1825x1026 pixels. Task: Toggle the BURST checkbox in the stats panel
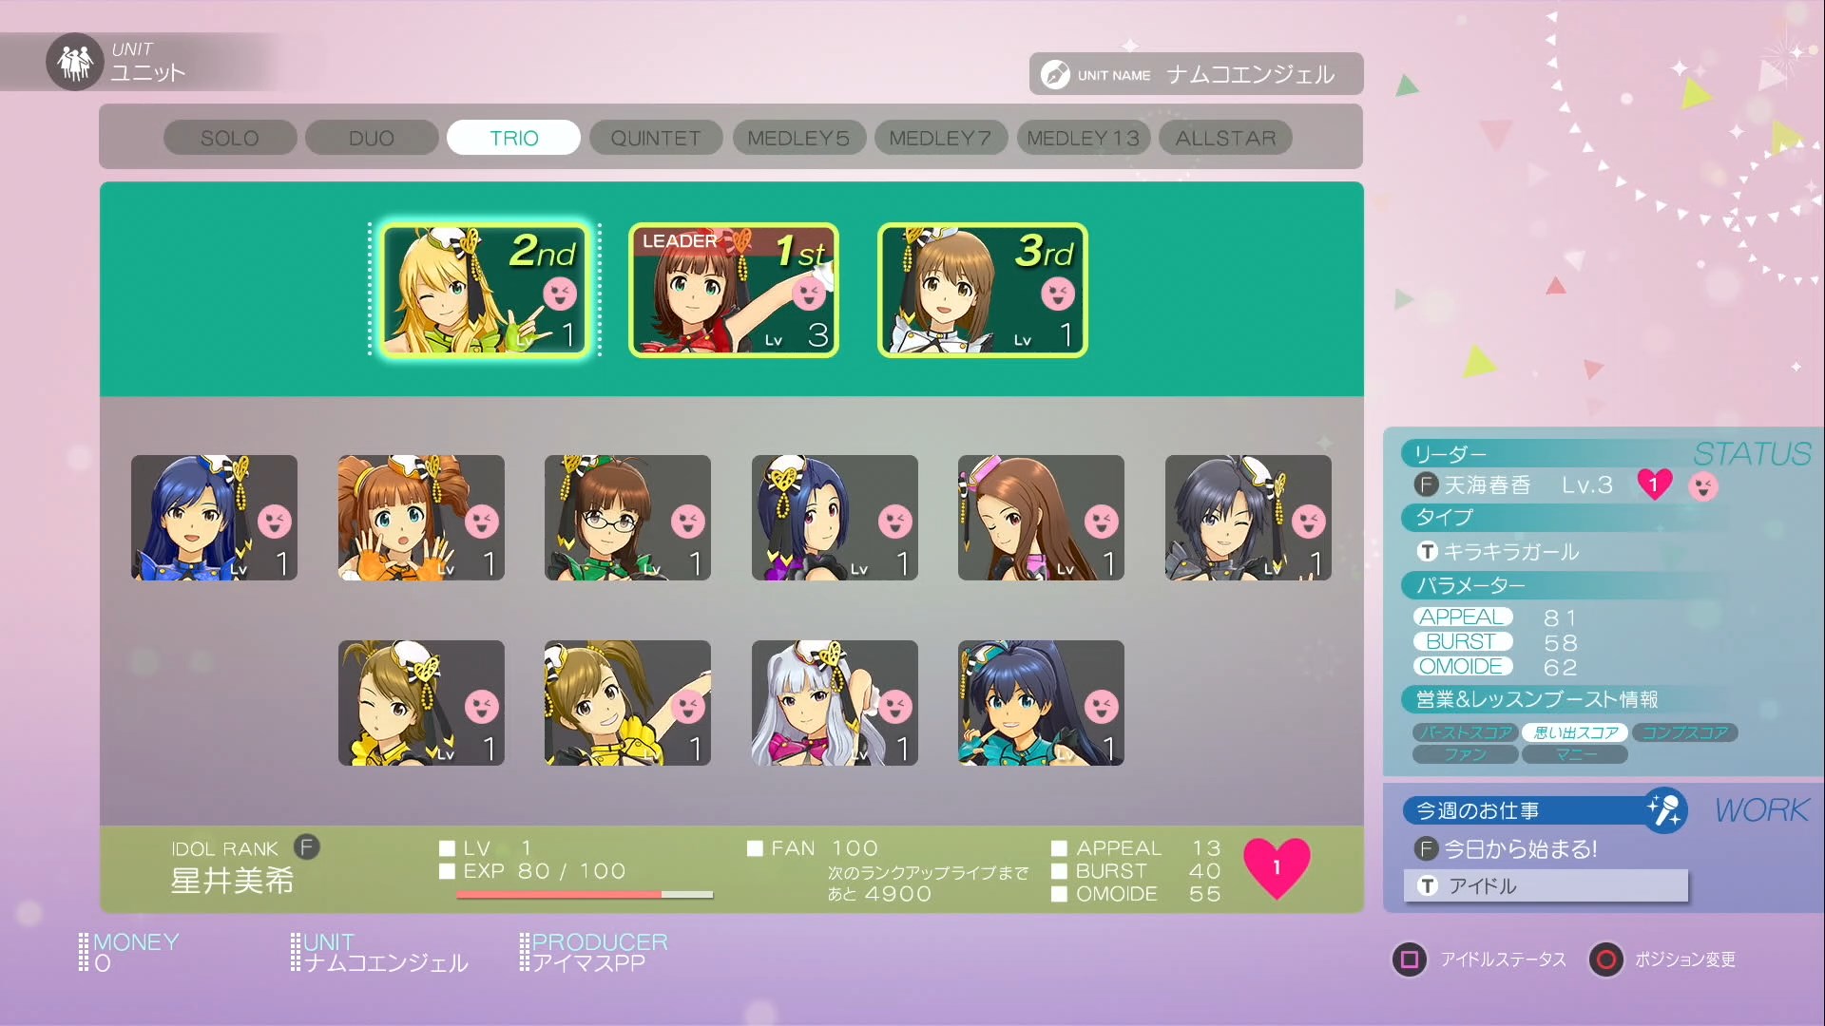coord(1059,871)
